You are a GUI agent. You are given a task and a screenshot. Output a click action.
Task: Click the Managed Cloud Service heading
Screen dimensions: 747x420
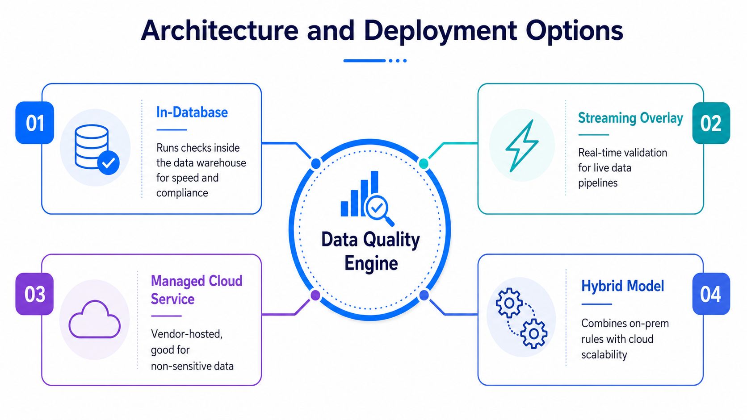click(197, 290)
